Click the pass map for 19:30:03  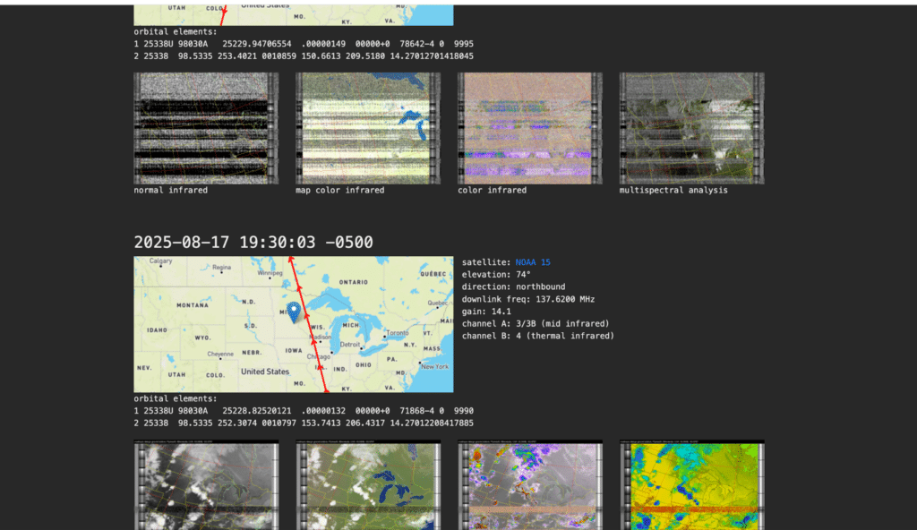point(294,324)
